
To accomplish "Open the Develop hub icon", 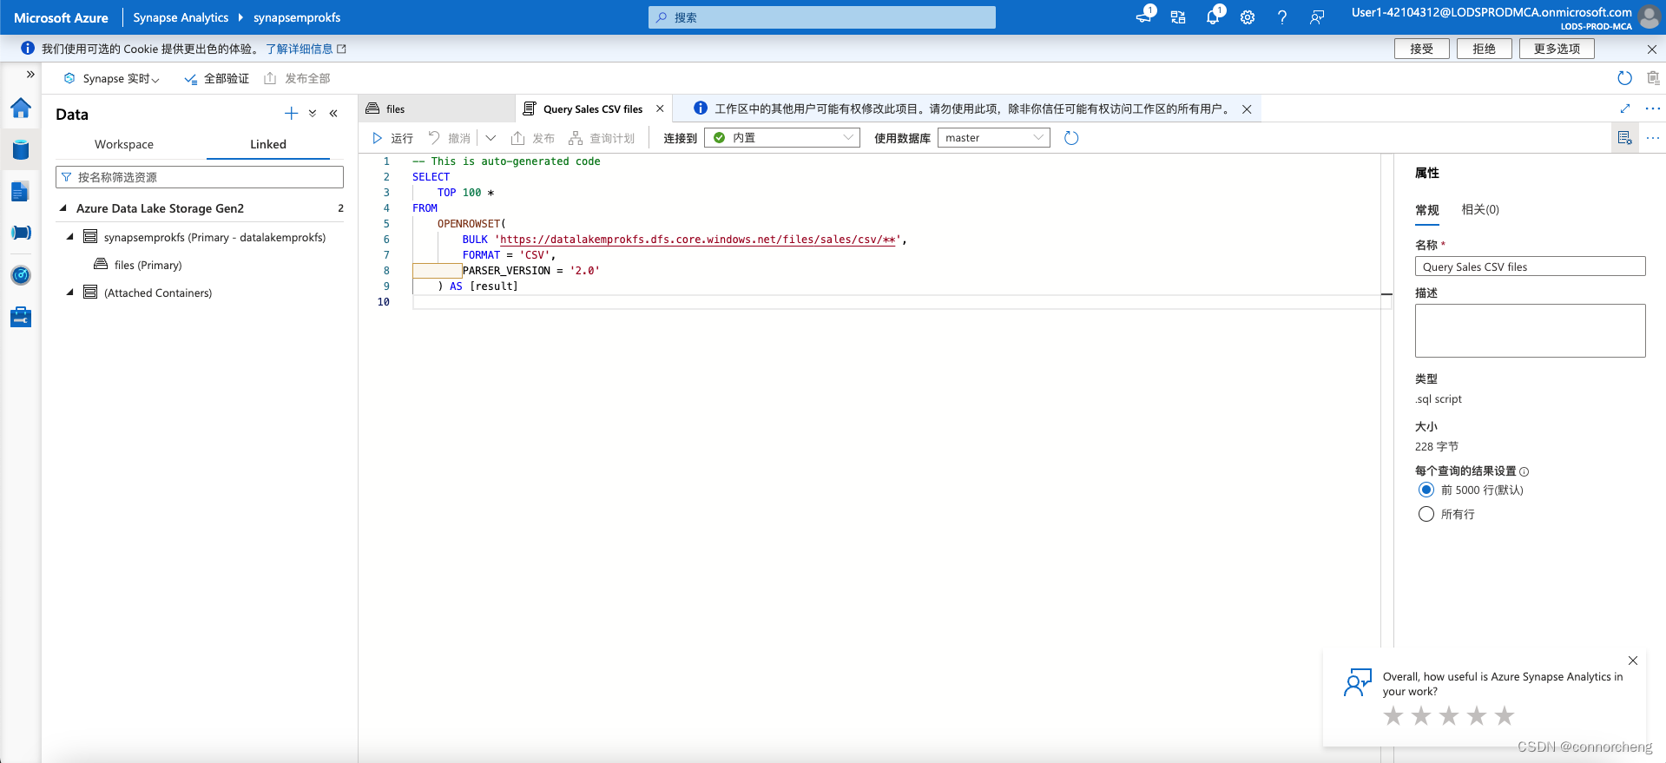I will tap(21, 192).
